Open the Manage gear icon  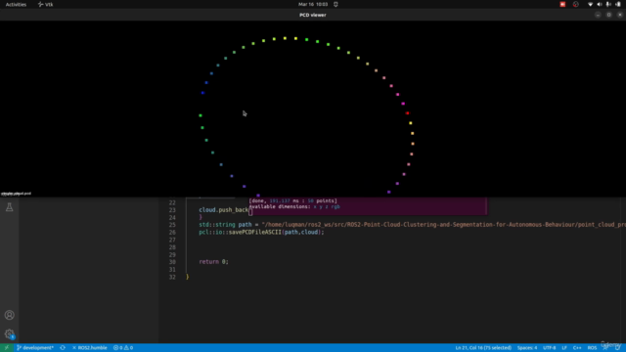(9, 334)
